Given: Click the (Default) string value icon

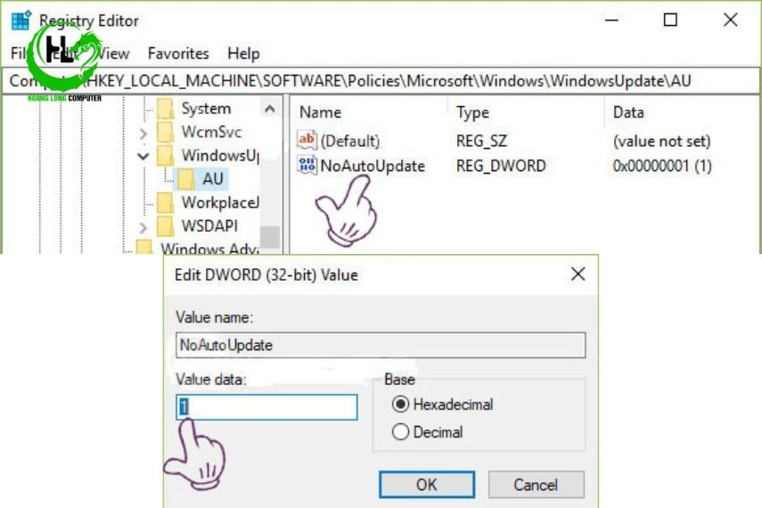Looking at the screenshot, I should pyautogui.click(x=307, y=141).
